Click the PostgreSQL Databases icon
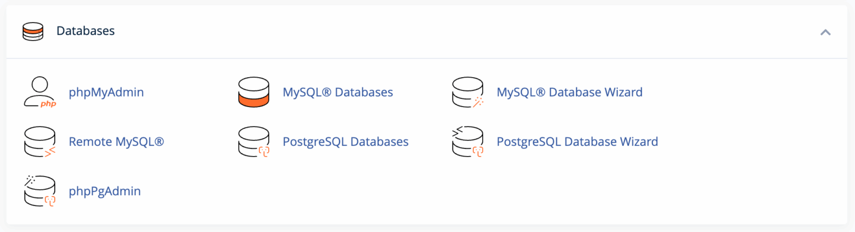This screenshot has width=855, height=232. 253,142
